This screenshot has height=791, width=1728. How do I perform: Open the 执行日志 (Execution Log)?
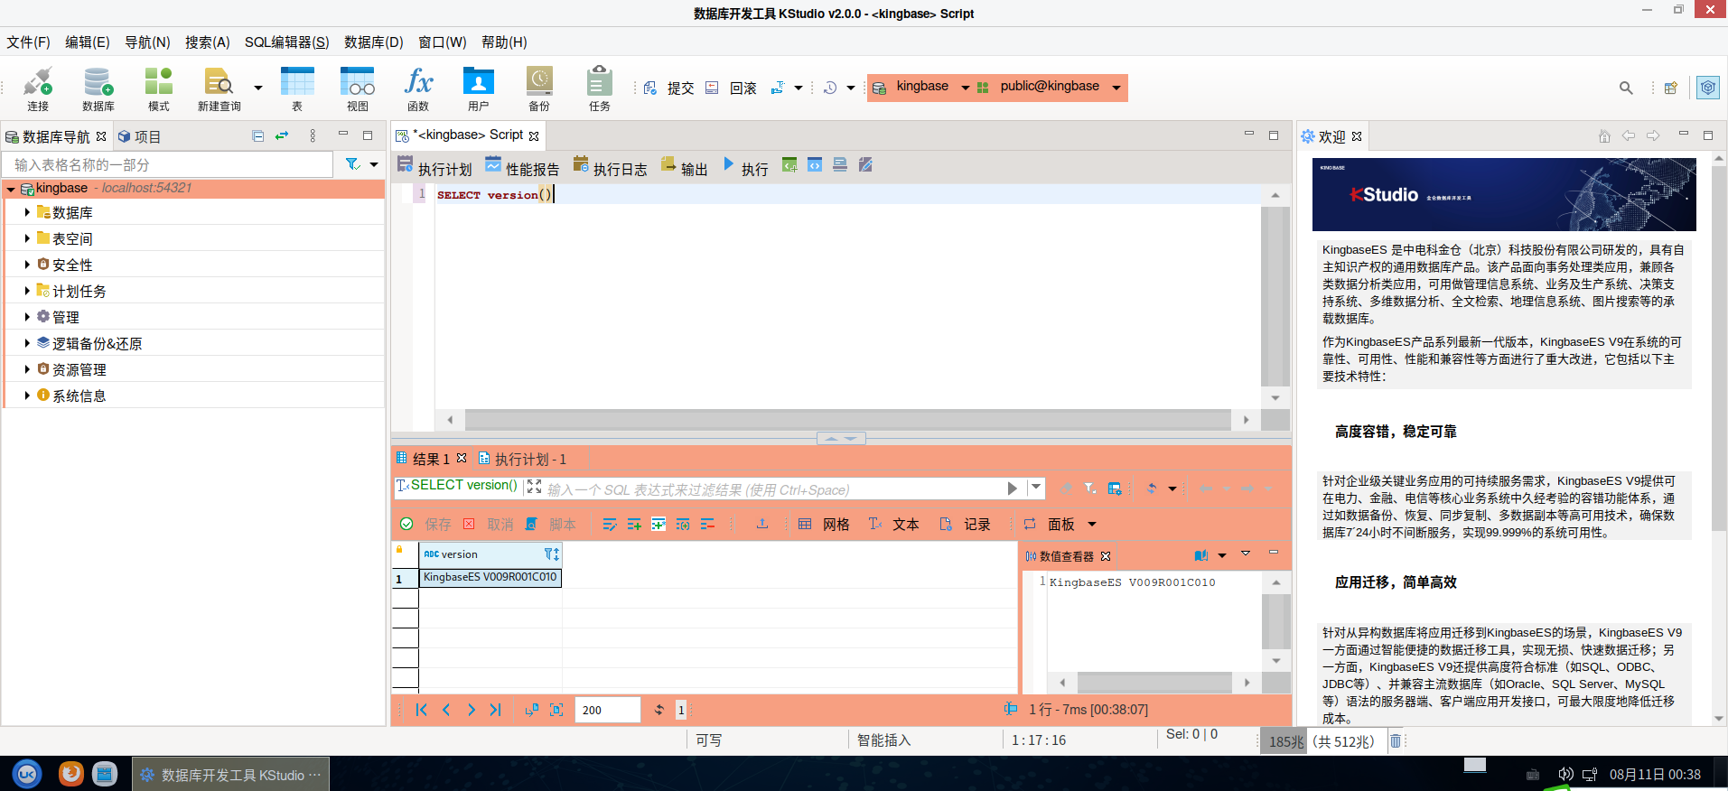tap(610, 165)
